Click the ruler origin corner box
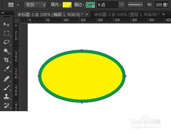Screen dimensions: 171x133 coord(17,20)
